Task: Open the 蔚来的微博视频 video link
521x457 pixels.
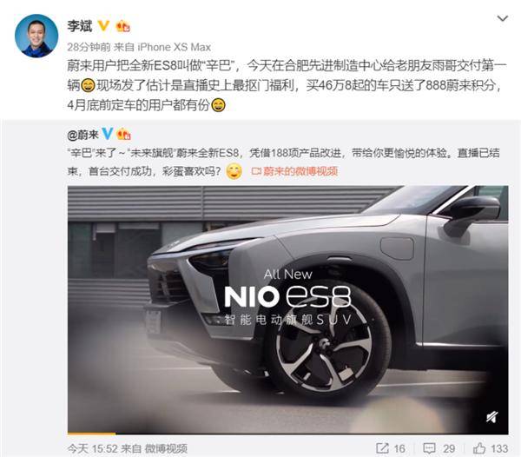Action: (295, 171)
